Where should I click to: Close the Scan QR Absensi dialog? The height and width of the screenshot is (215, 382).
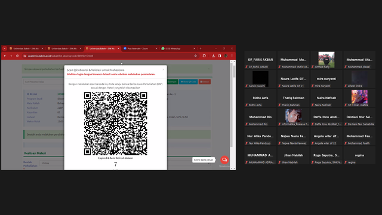pos(163,69)
